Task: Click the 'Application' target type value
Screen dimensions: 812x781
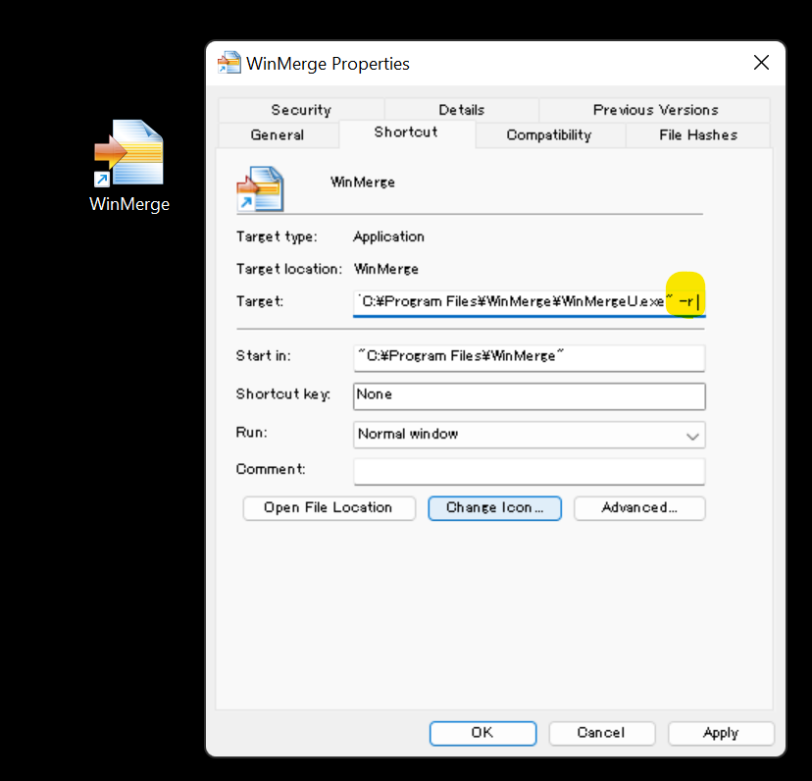Action: coord(389,236)
